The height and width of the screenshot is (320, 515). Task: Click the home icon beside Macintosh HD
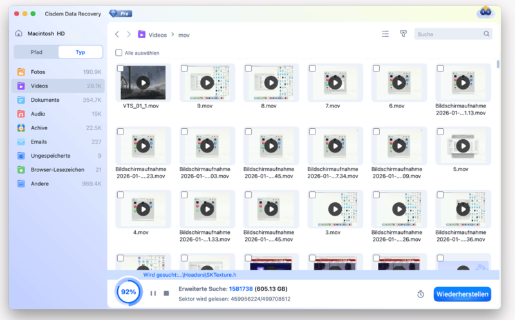(19, 34)
